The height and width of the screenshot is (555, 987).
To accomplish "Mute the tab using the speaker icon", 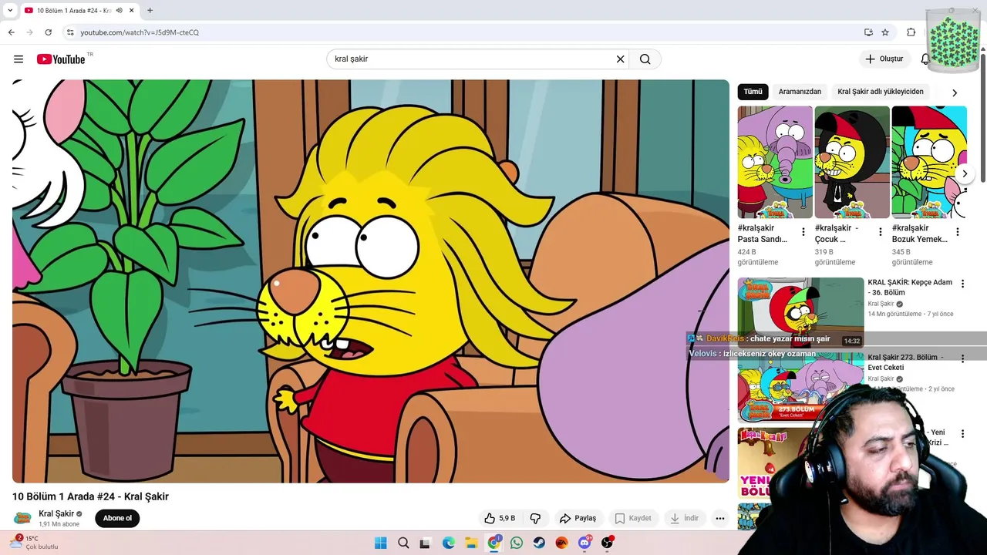I will 119,11.
